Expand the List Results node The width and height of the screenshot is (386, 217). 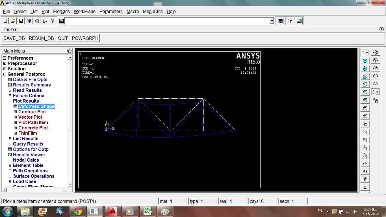click(x=10, y=138)
